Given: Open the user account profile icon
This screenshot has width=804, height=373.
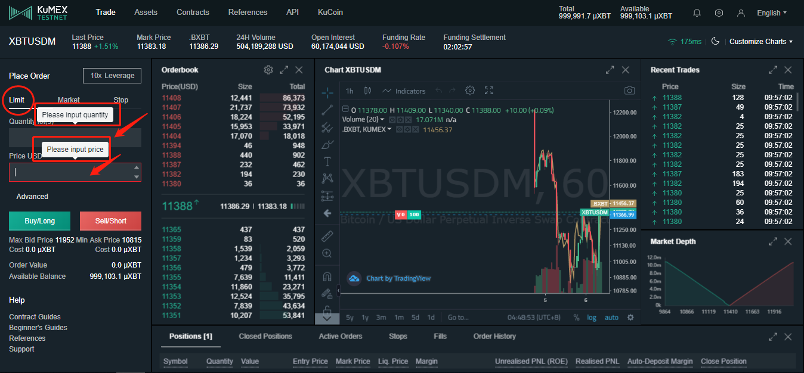Looking at the screenshot, I should point(741,13).
